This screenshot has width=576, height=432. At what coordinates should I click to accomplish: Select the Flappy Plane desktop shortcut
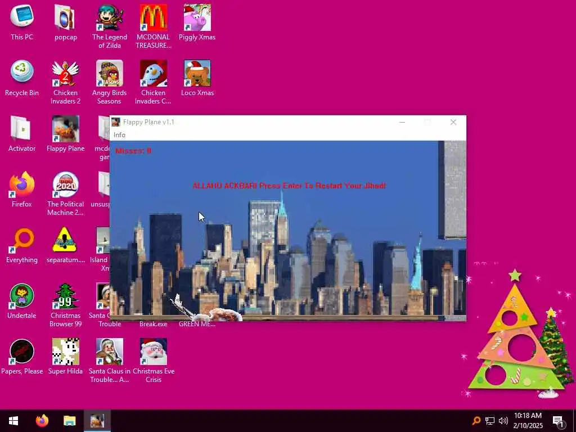(65, 134)
